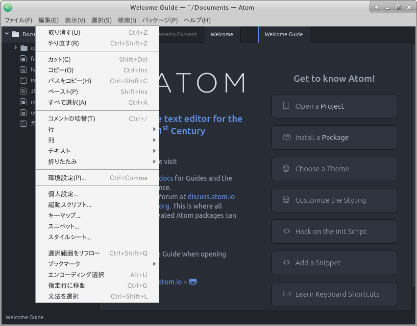This screenshot has height=326, width=417.
Task: Click the code brackets icon on Hack on the Init Script
Action: (x=287, y=231)
